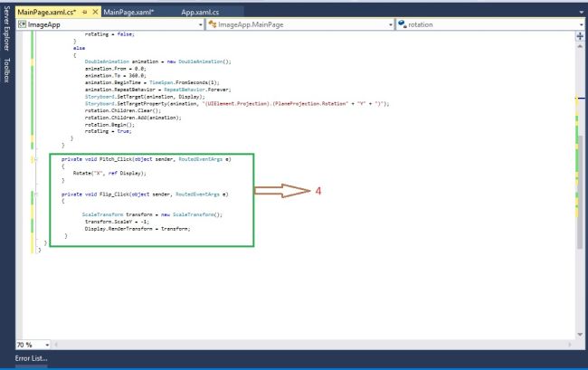Click the horizontal scrollbar left arrow

click(56, 345)
